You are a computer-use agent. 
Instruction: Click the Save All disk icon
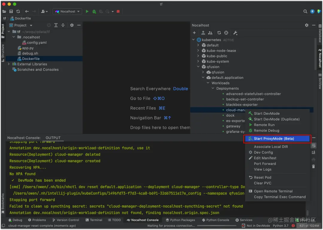coord(11,11)
